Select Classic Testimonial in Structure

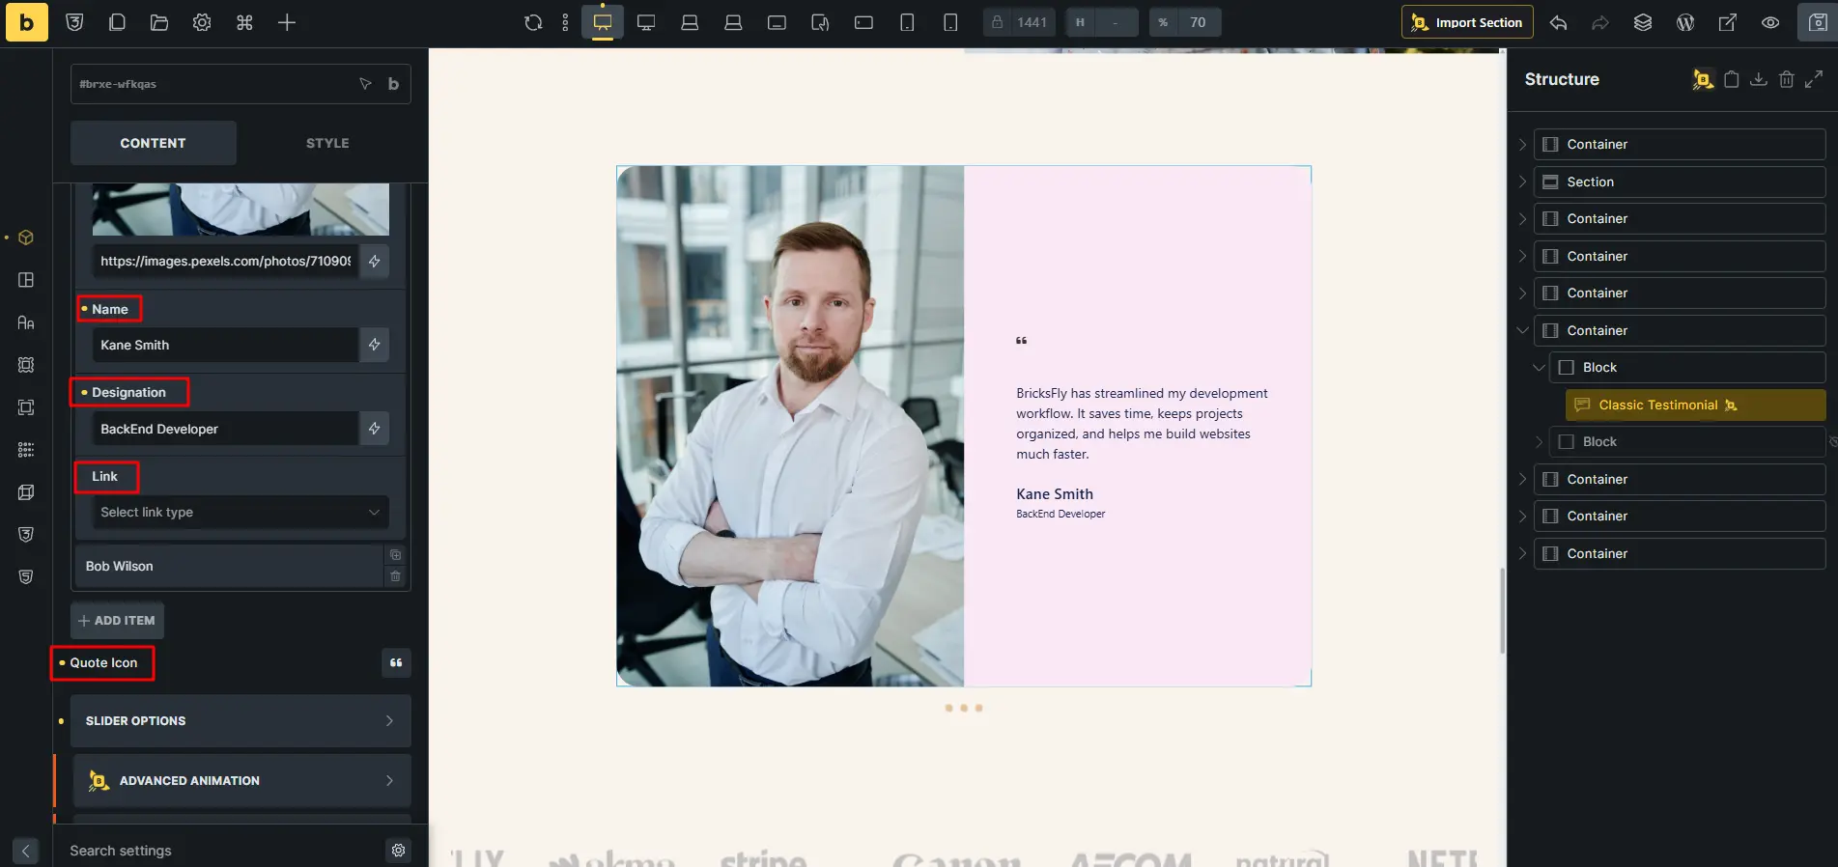click(x=1695, y=406)
